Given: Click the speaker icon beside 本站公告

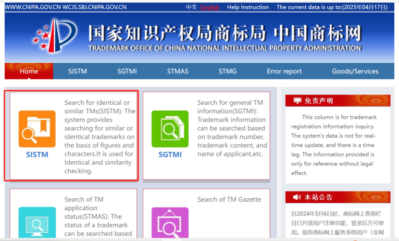Looking at the screenshot, I should 297,197.
